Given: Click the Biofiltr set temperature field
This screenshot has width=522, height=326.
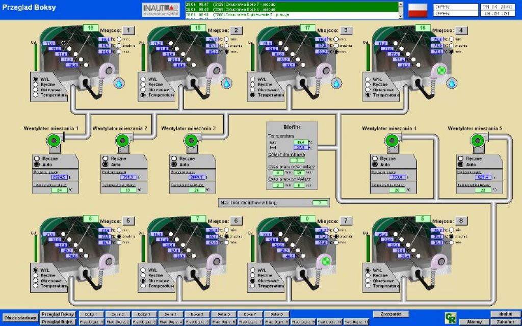Looking at the screenshot, I should (x=301, y=142).
